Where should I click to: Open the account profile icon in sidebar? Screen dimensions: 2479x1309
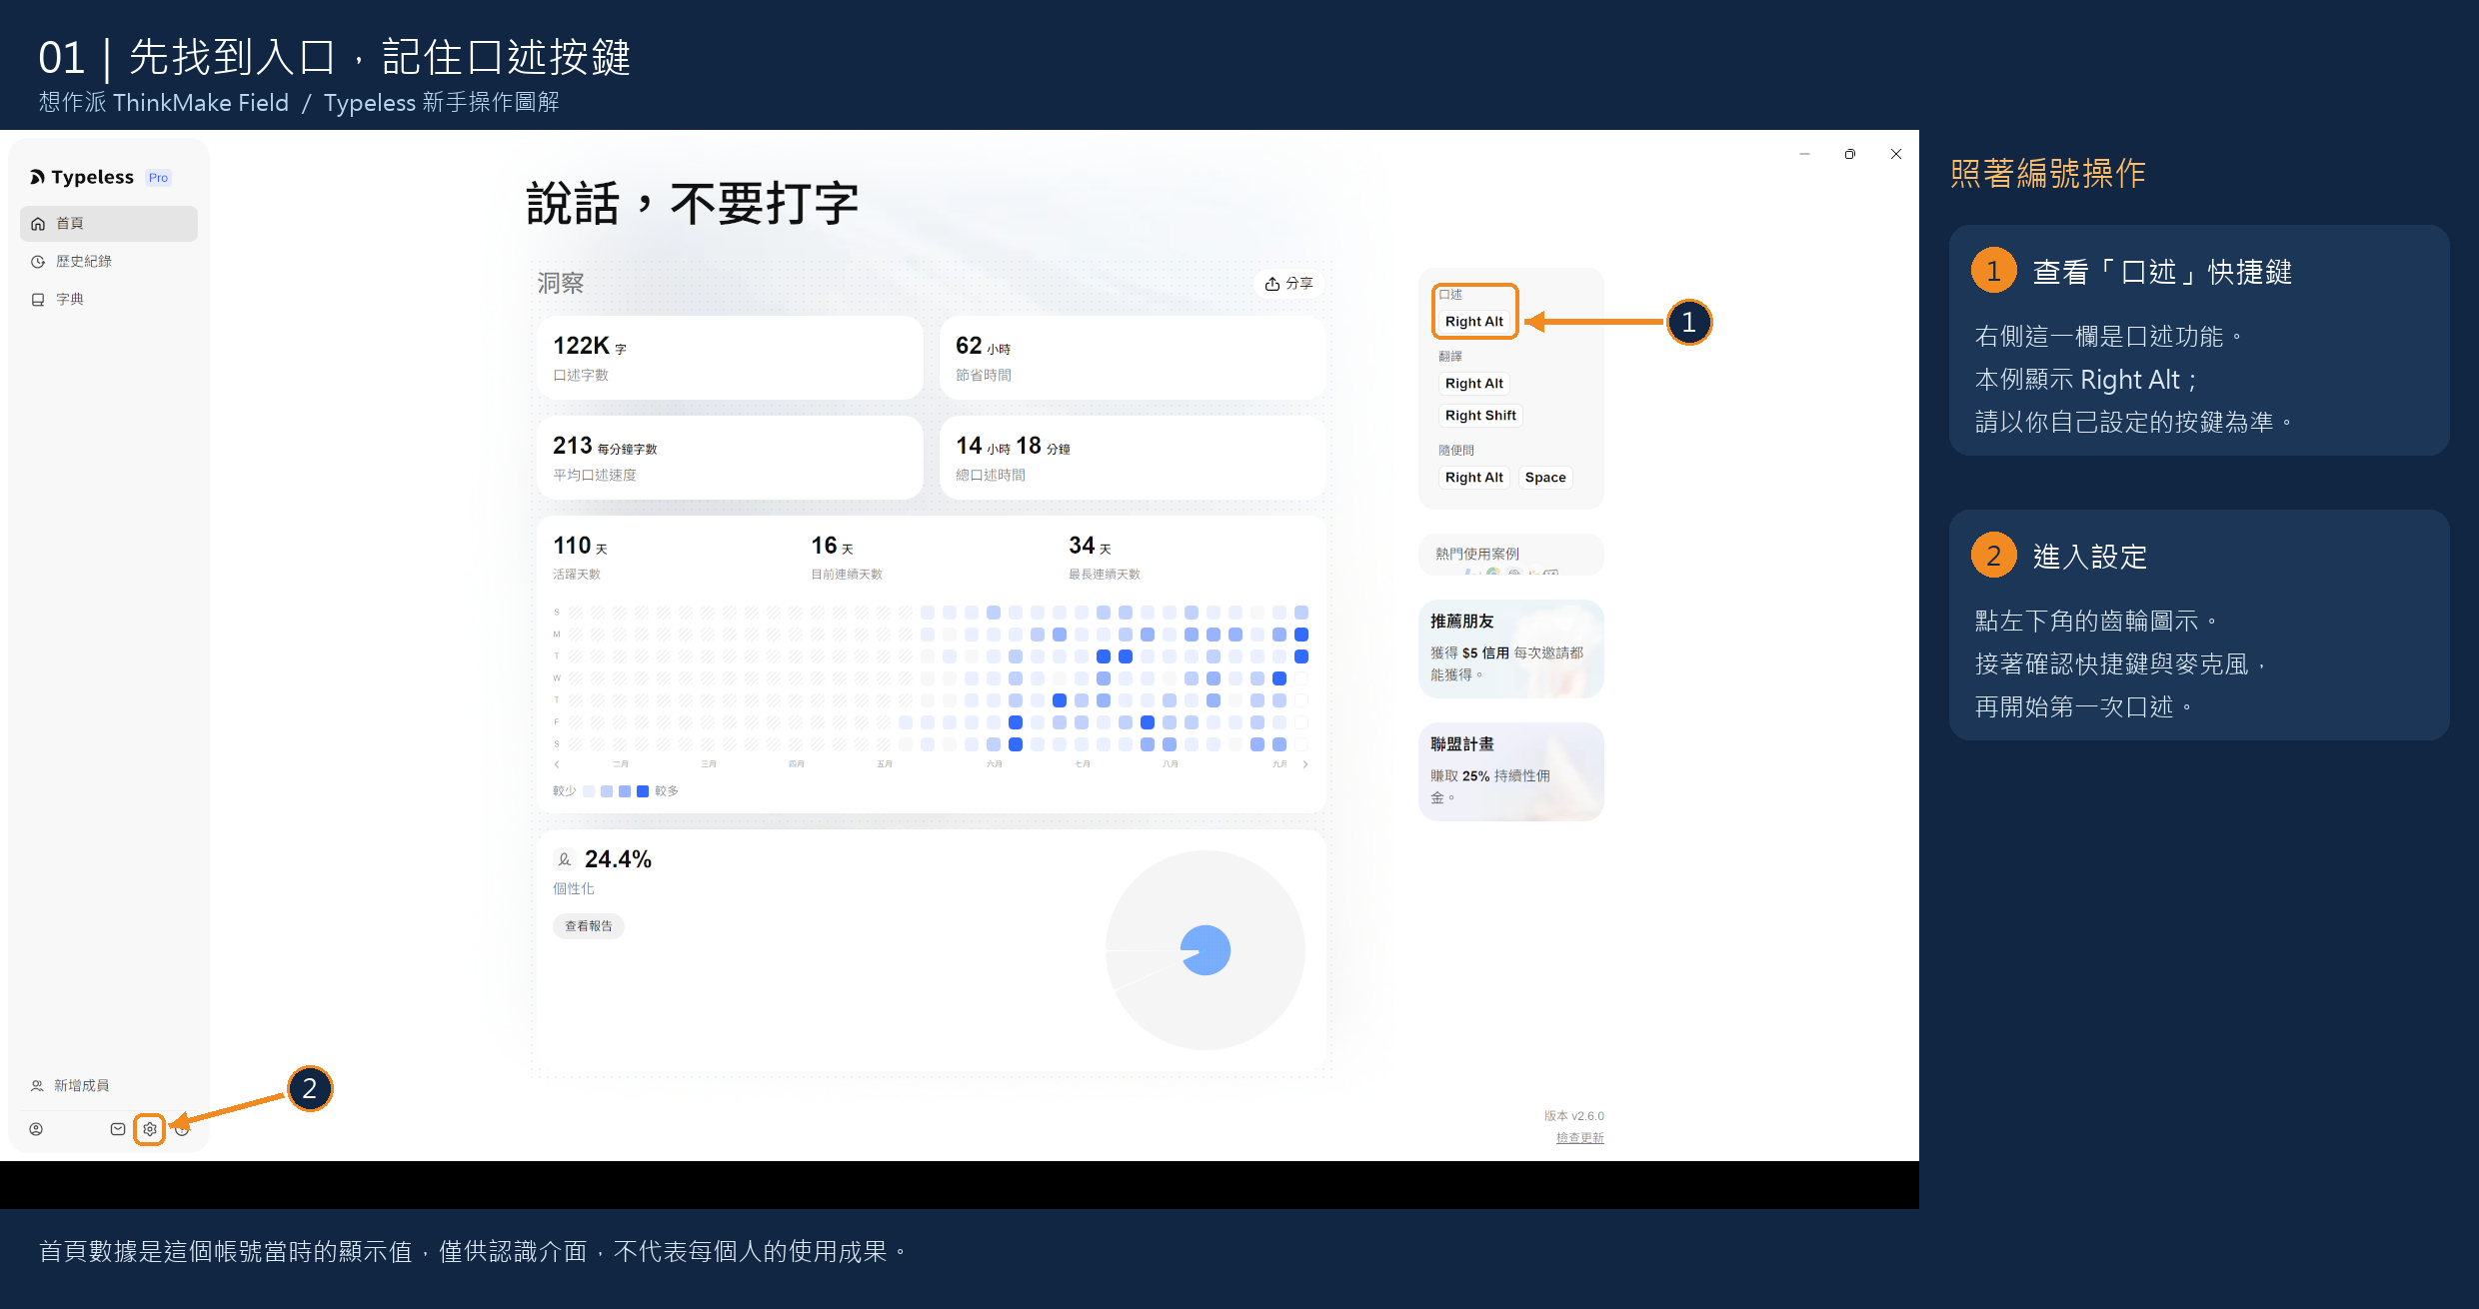(x=36, y=1129)
